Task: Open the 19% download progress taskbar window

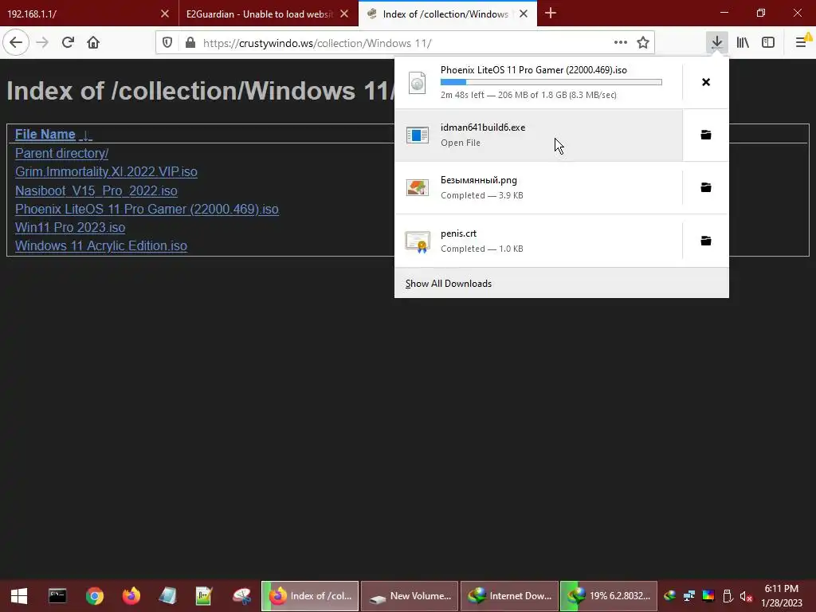Action: tap(609, 596)
